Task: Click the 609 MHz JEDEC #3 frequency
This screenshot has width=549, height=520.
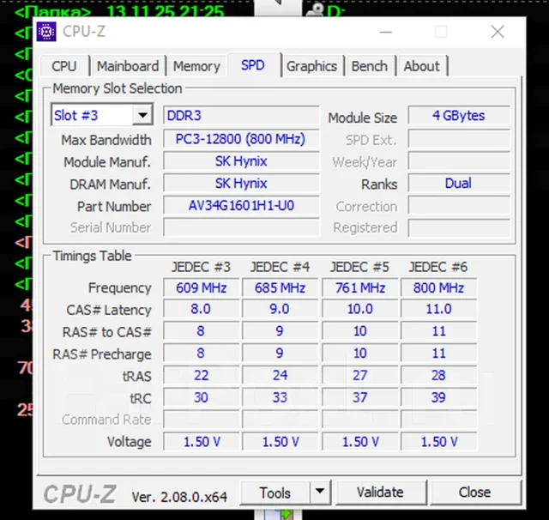Action: coord(202,287)
